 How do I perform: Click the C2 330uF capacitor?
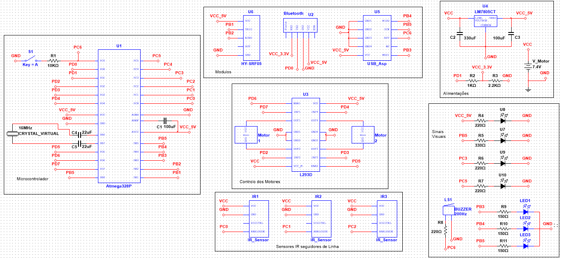click(x=459, y=33)
